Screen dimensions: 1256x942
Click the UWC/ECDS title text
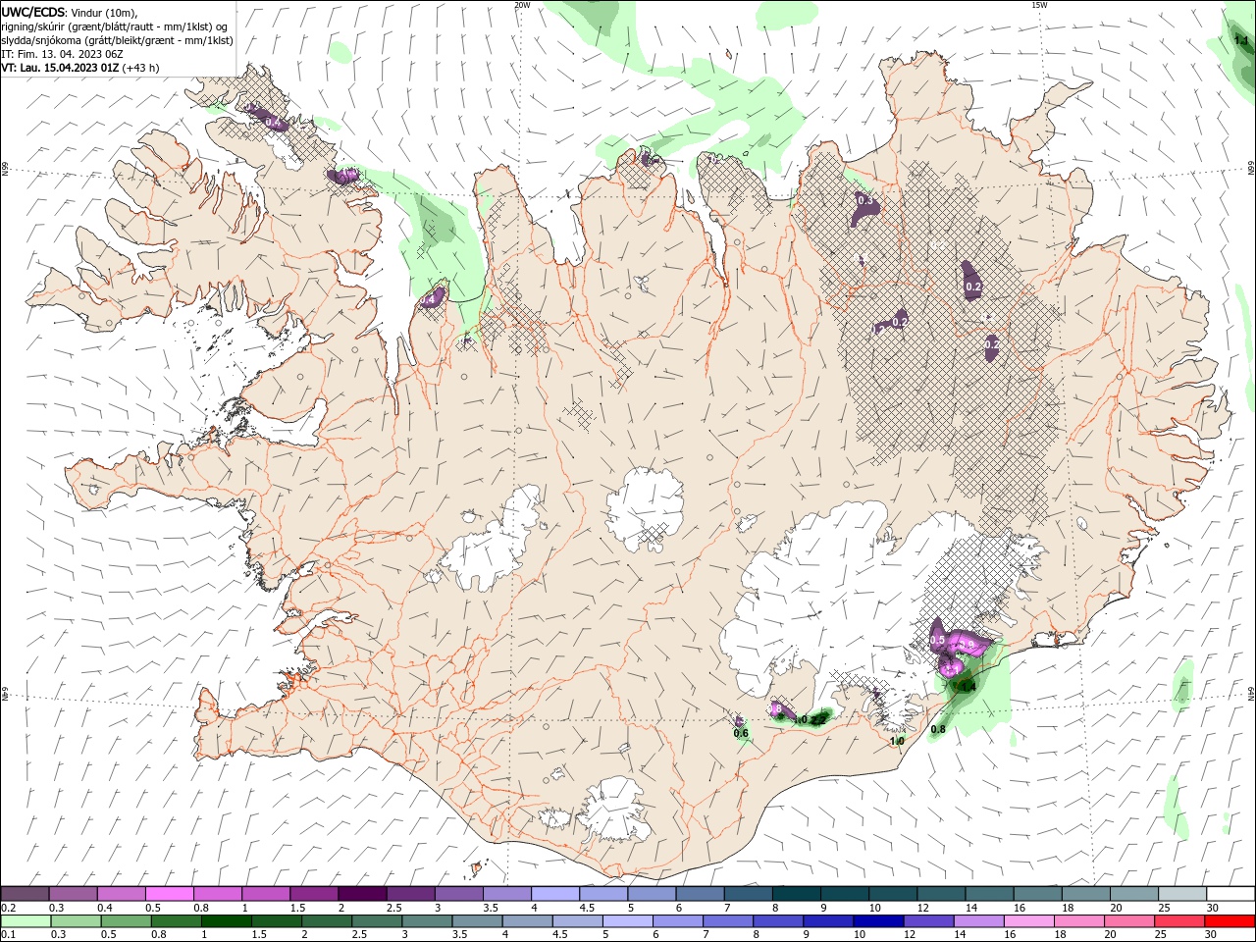coord(32,12)
